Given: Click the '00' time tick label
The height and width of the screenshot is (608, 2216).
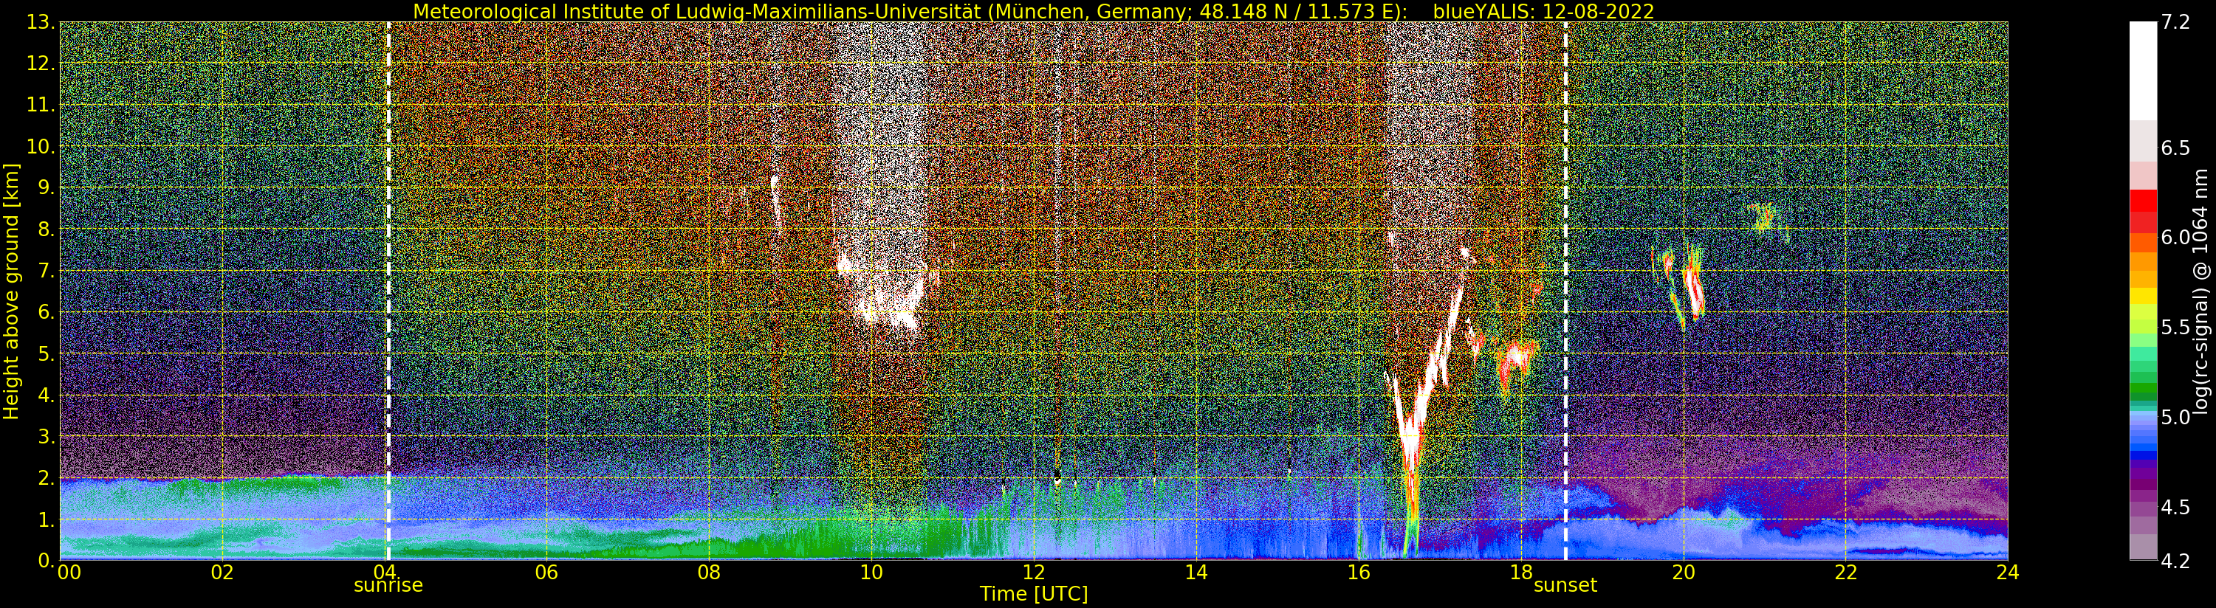Looking at the screenshot, I should pyautogui.click(x=69, y=573).
